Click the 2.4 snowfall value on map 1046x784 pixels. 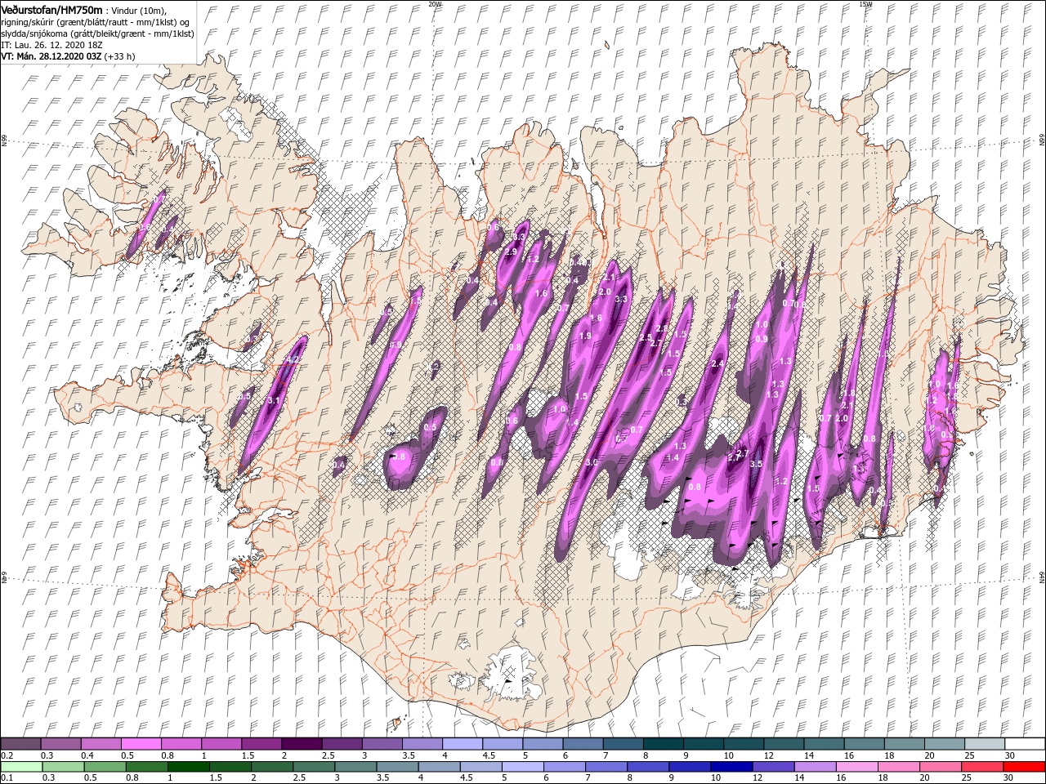click(718, 363)
